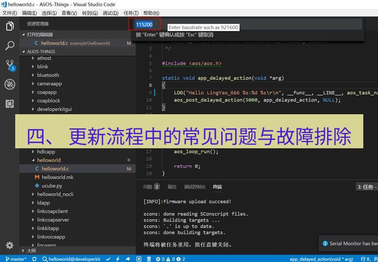Image resolution: width=378 pixels, height=262 pixels.
Task: Click the plus-square create project icon
Action: (139, 259)
